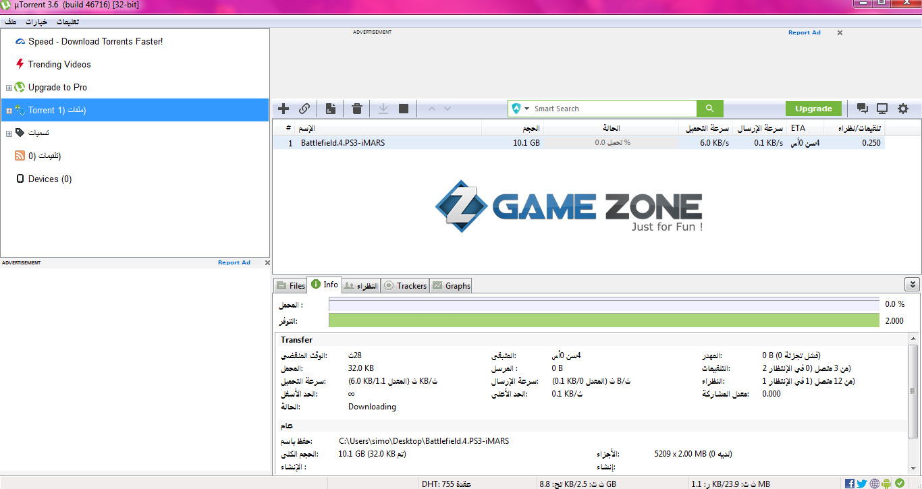Open the ملف menu
Screen dimensions: 922x489
[11, 22]
